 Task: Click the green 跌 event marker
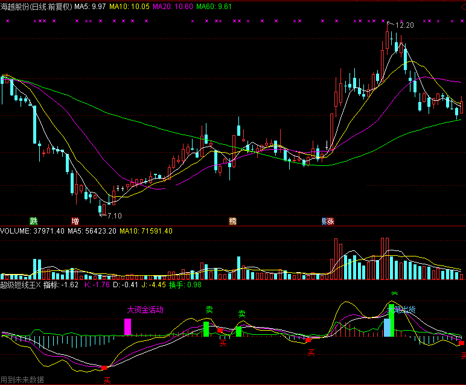point(33,221)
